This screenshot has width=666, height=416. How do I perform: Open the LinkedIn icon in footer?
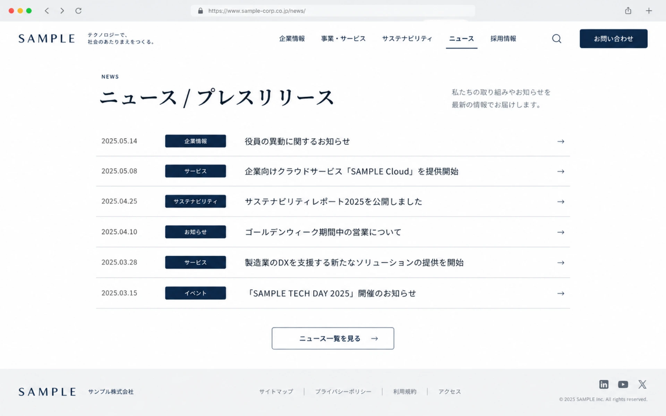point(604,384)
